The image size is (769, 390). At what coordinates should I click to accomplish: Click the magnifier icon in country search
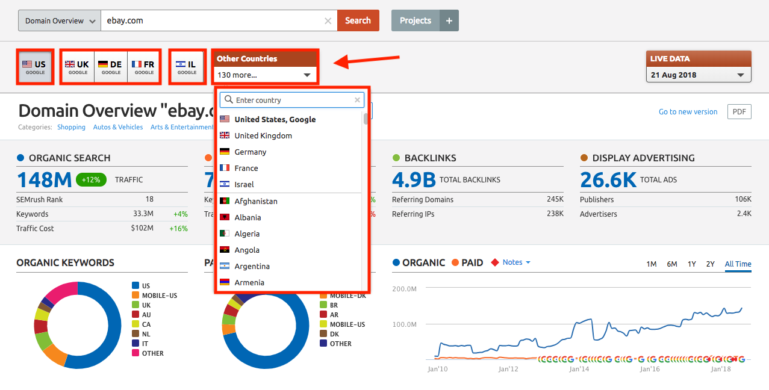pos(229,100)
